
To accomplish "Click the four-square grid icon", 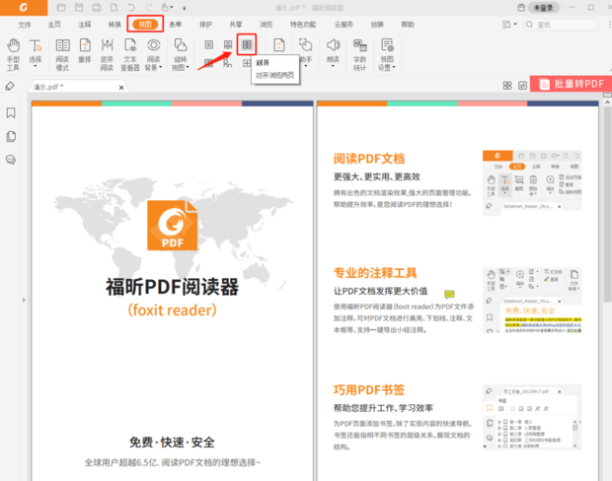I will point(507,86).
